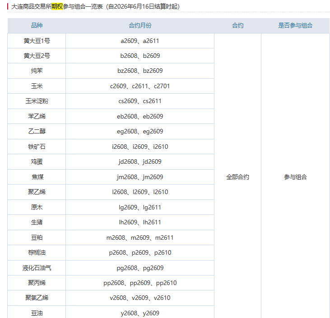Click the 玉米 row label
This screenshot has height=318, width=330.
tap(37, 86)
